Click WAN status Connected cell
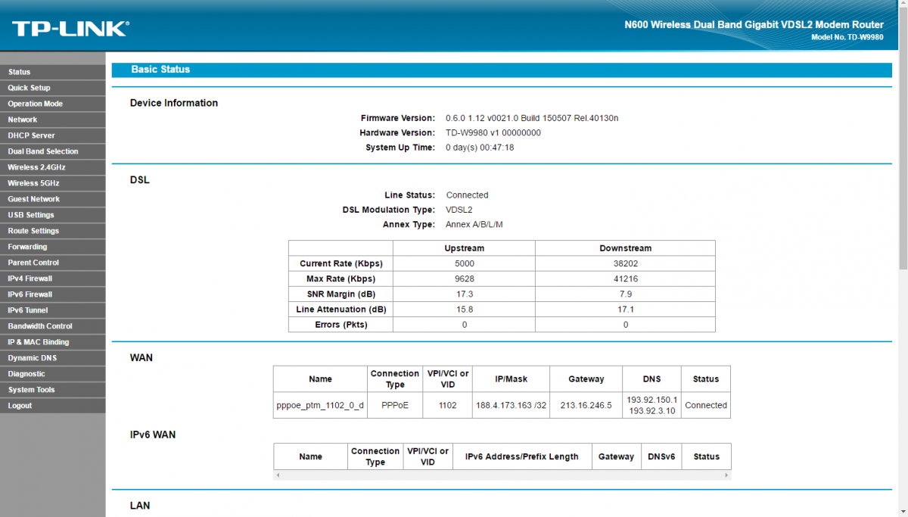 point(706,405)
